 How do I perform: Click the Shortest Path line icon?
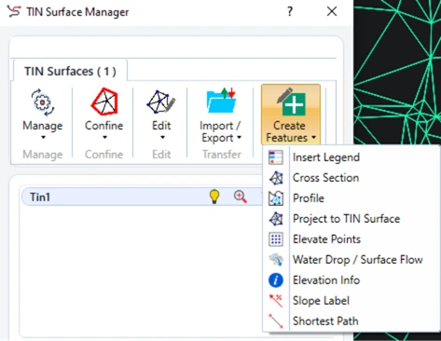point(276,321)
